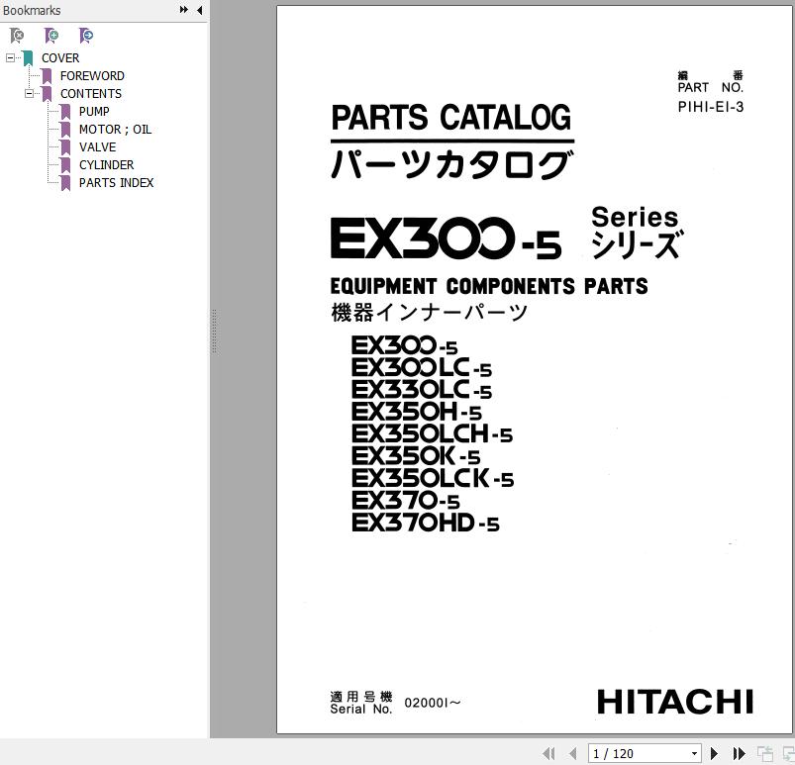Jump to the PARTS INDEX bookmark
Image resolution: width=795 pixels, height=765 pixels.
click(116, 182)
